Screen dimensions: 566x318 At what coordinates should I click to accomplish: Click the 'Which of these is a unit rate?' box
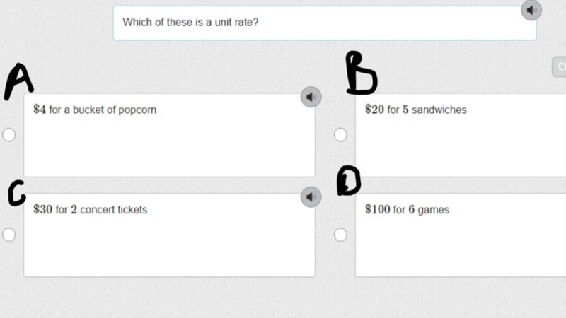[325, 23]
